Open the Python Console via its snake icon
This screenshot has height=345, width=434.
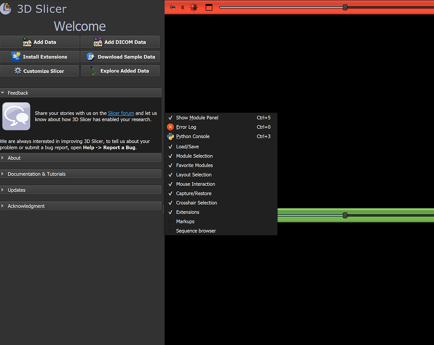coord(170,136)
